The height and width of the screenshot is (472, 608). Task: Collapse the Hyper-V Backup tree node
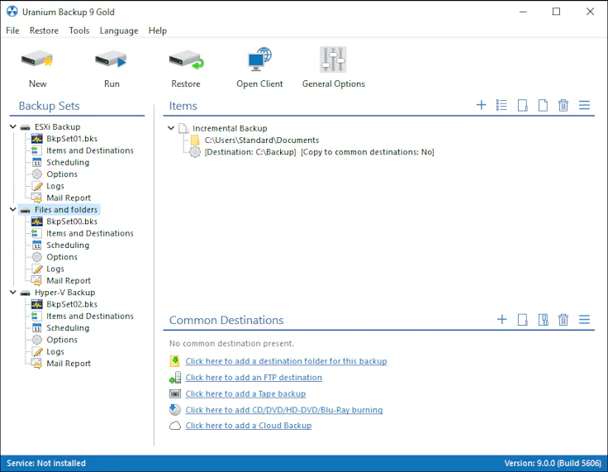[12, 292]
